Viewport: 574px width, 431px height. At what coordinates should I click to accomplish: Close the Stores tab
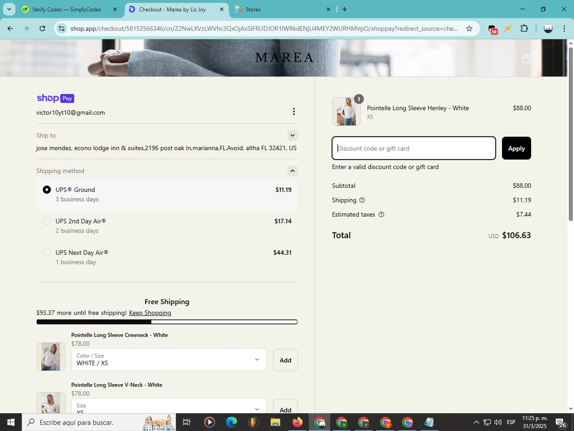pos(328,9)
